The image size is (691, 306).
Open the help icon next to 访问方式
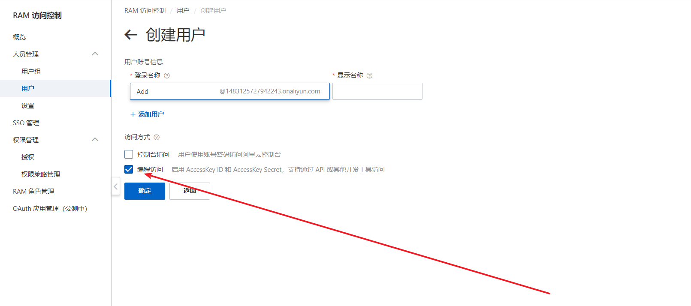click(157, 138)
